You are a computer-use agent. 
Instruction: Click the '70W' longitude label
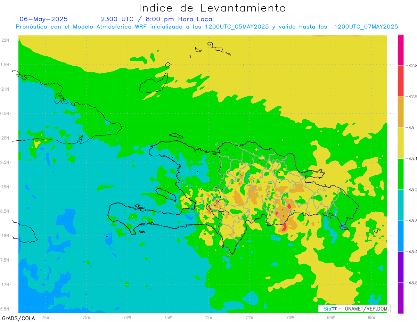click(290, 317)
